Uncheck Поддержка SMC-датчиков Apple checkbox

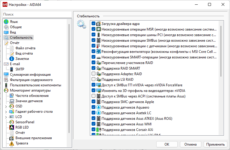(x=93, y=102)
